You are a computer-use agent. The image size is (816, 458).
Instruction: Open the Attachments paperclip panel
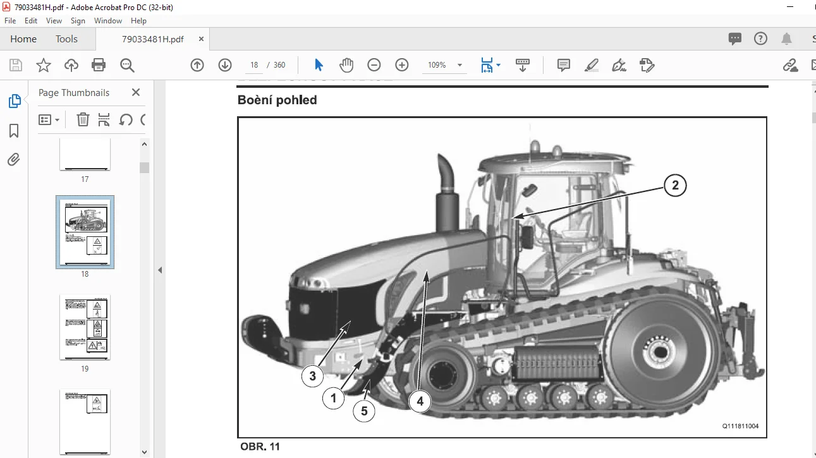pos(14,159)
